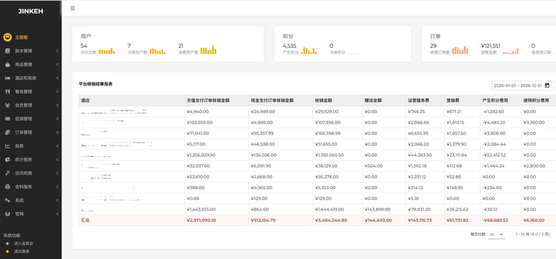556x259 pixels.
Task: Click the 主面板 dashboard icon
Action: 8,37
